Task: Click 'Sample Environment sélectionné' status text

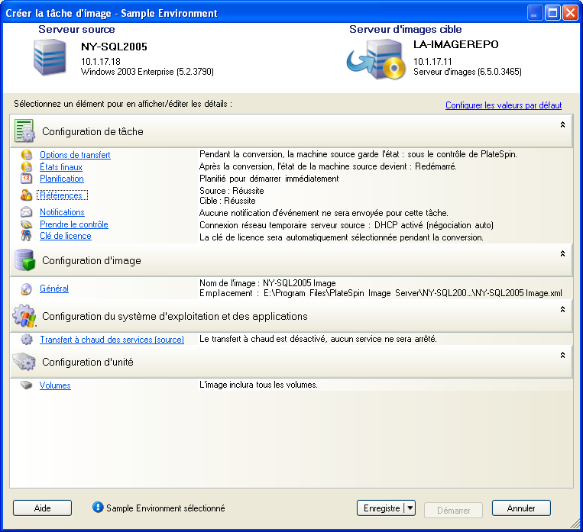Action: click(166, 508)
